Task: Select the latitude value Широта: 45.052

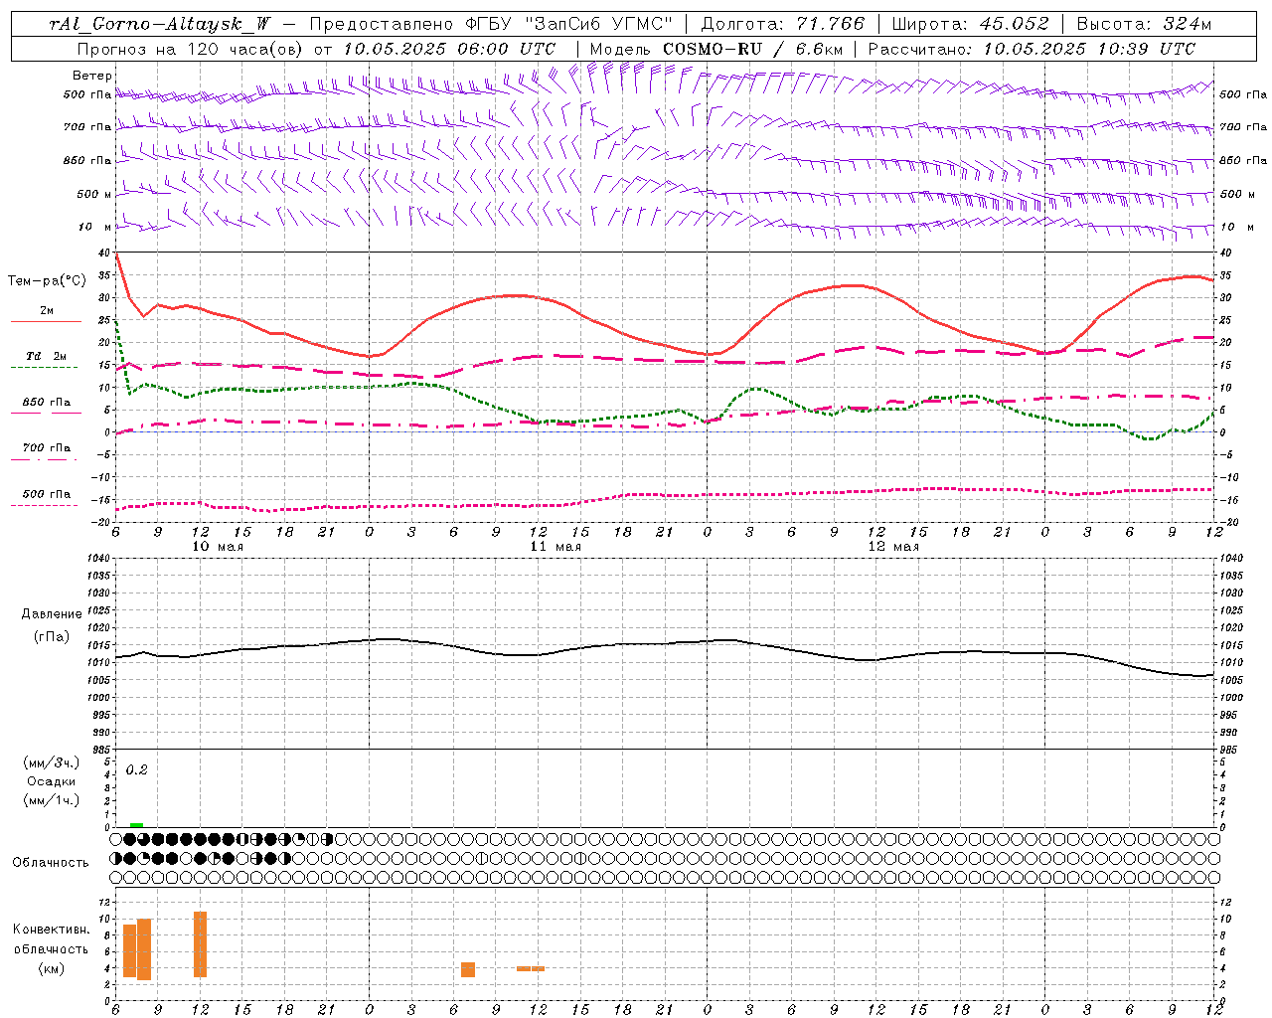Action: [971, 24]
